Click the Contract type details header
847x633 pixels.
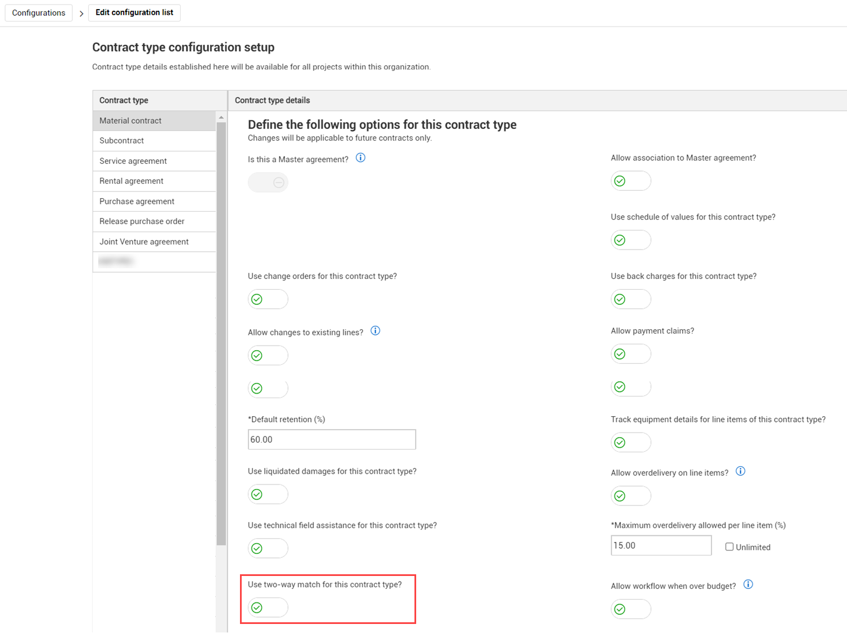pyautogui.click(x=538, y=101)
